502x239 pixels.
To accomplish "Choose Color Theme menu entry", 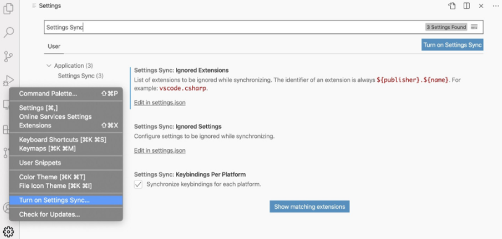I will 66,177.
